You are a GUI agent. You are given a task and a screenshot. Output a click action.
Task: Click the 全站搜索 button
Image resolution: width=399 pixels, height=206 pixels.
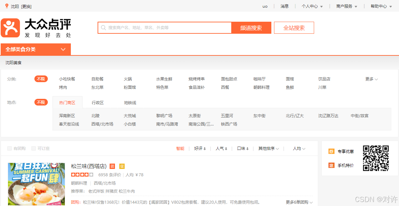click(294, 28)
